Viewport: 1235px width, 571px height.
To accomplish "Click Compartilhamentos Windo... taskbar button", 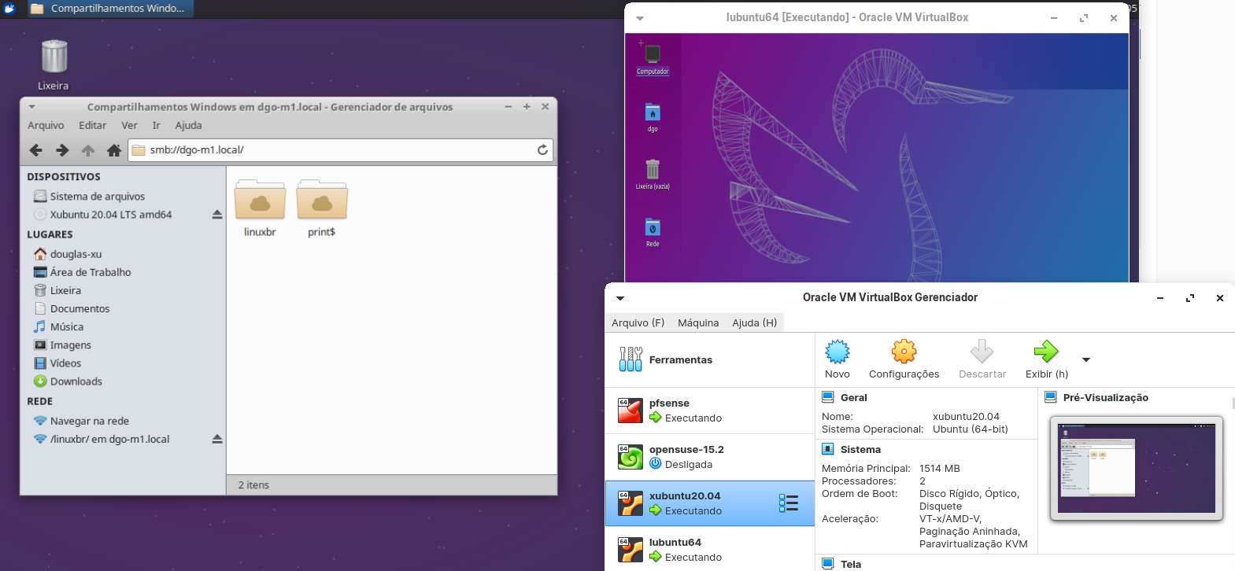I will coord(109,9).
